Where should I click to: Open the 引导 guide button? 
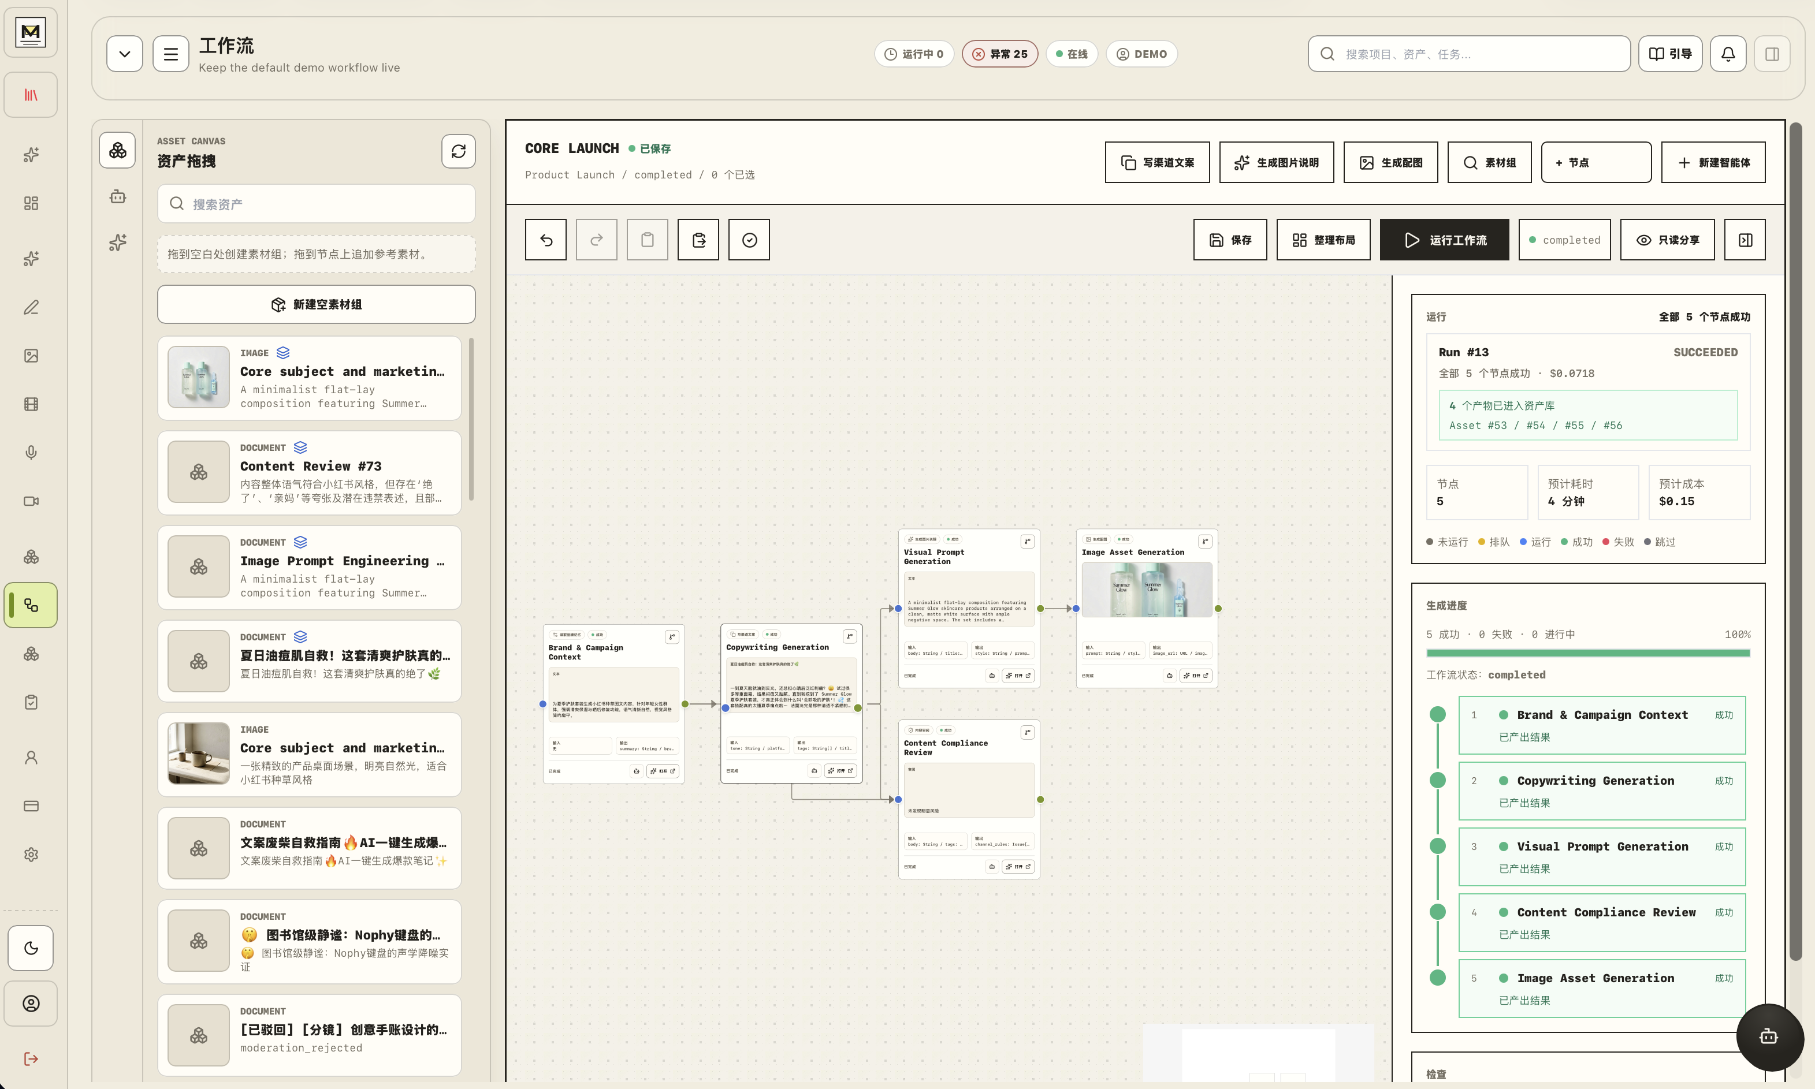(x=1671, y=54)
